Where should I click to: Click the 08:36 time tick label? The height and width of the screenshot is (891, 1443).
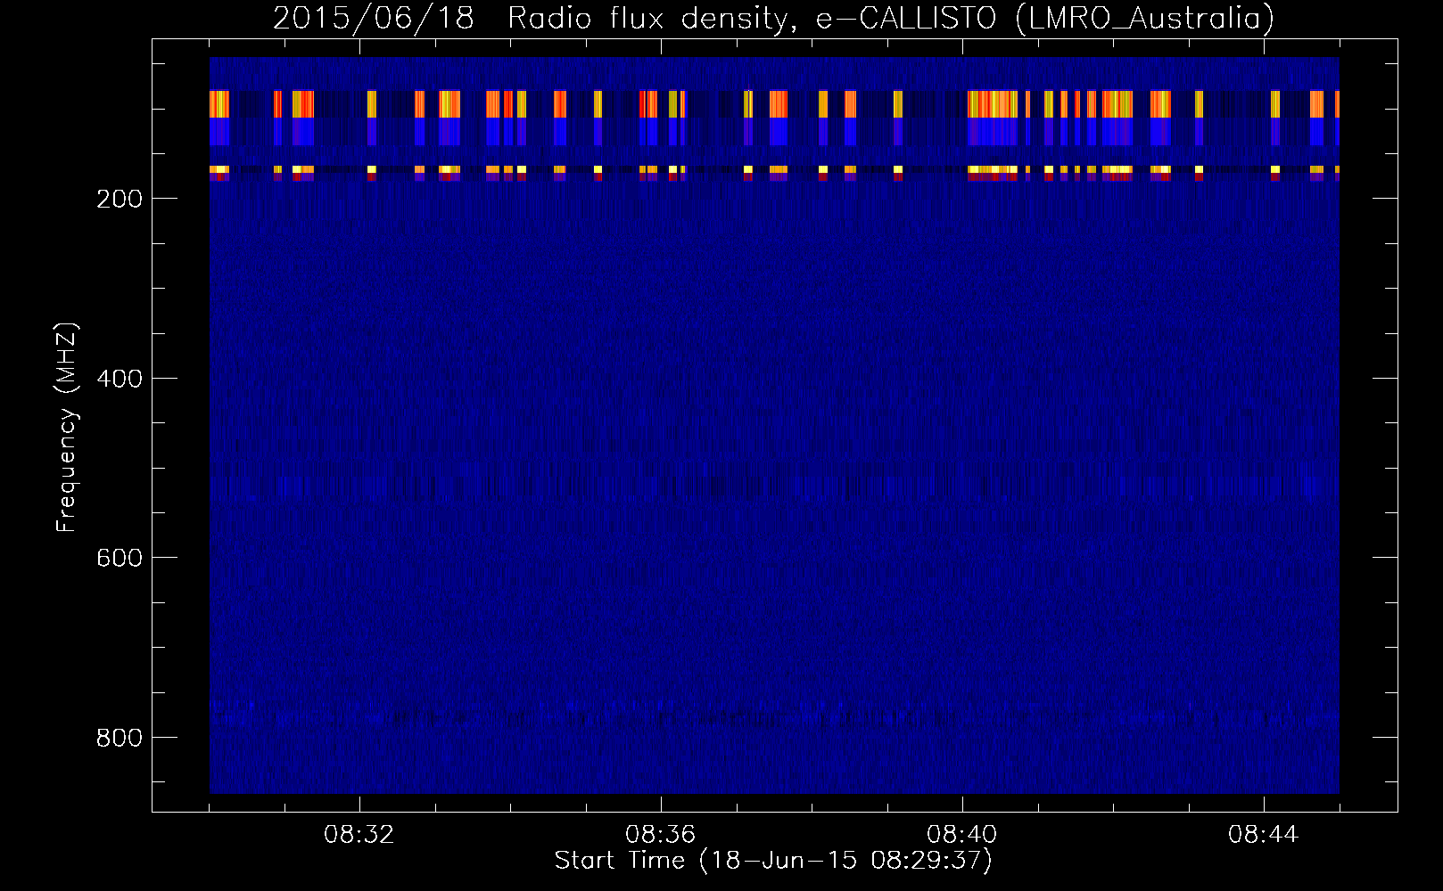661,835
